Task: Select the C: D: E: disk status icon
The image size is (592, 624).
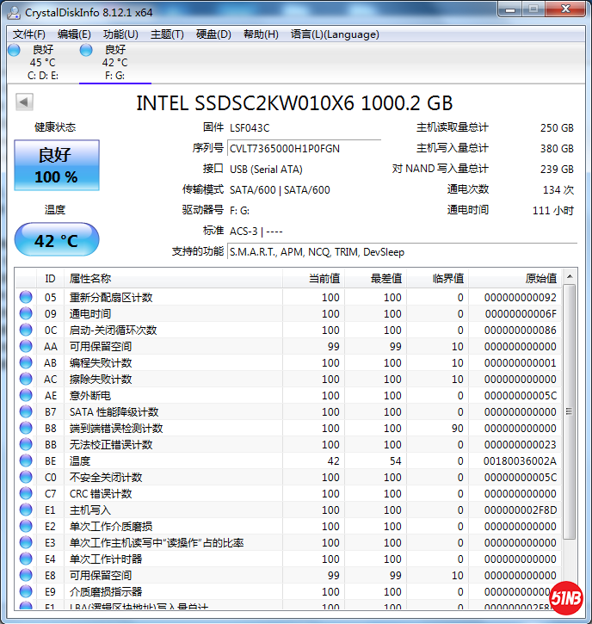Action: (x=14, y=50)
